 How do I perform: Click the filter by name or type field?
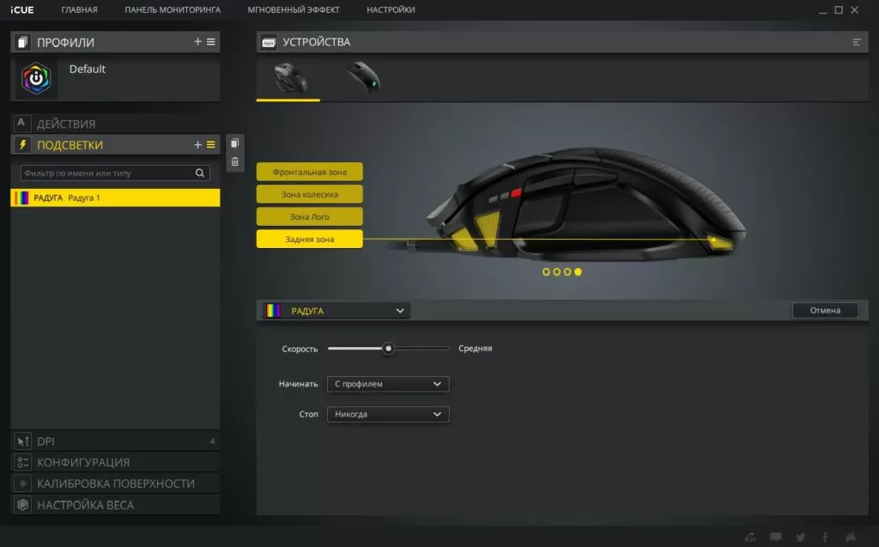coord(115,173)
